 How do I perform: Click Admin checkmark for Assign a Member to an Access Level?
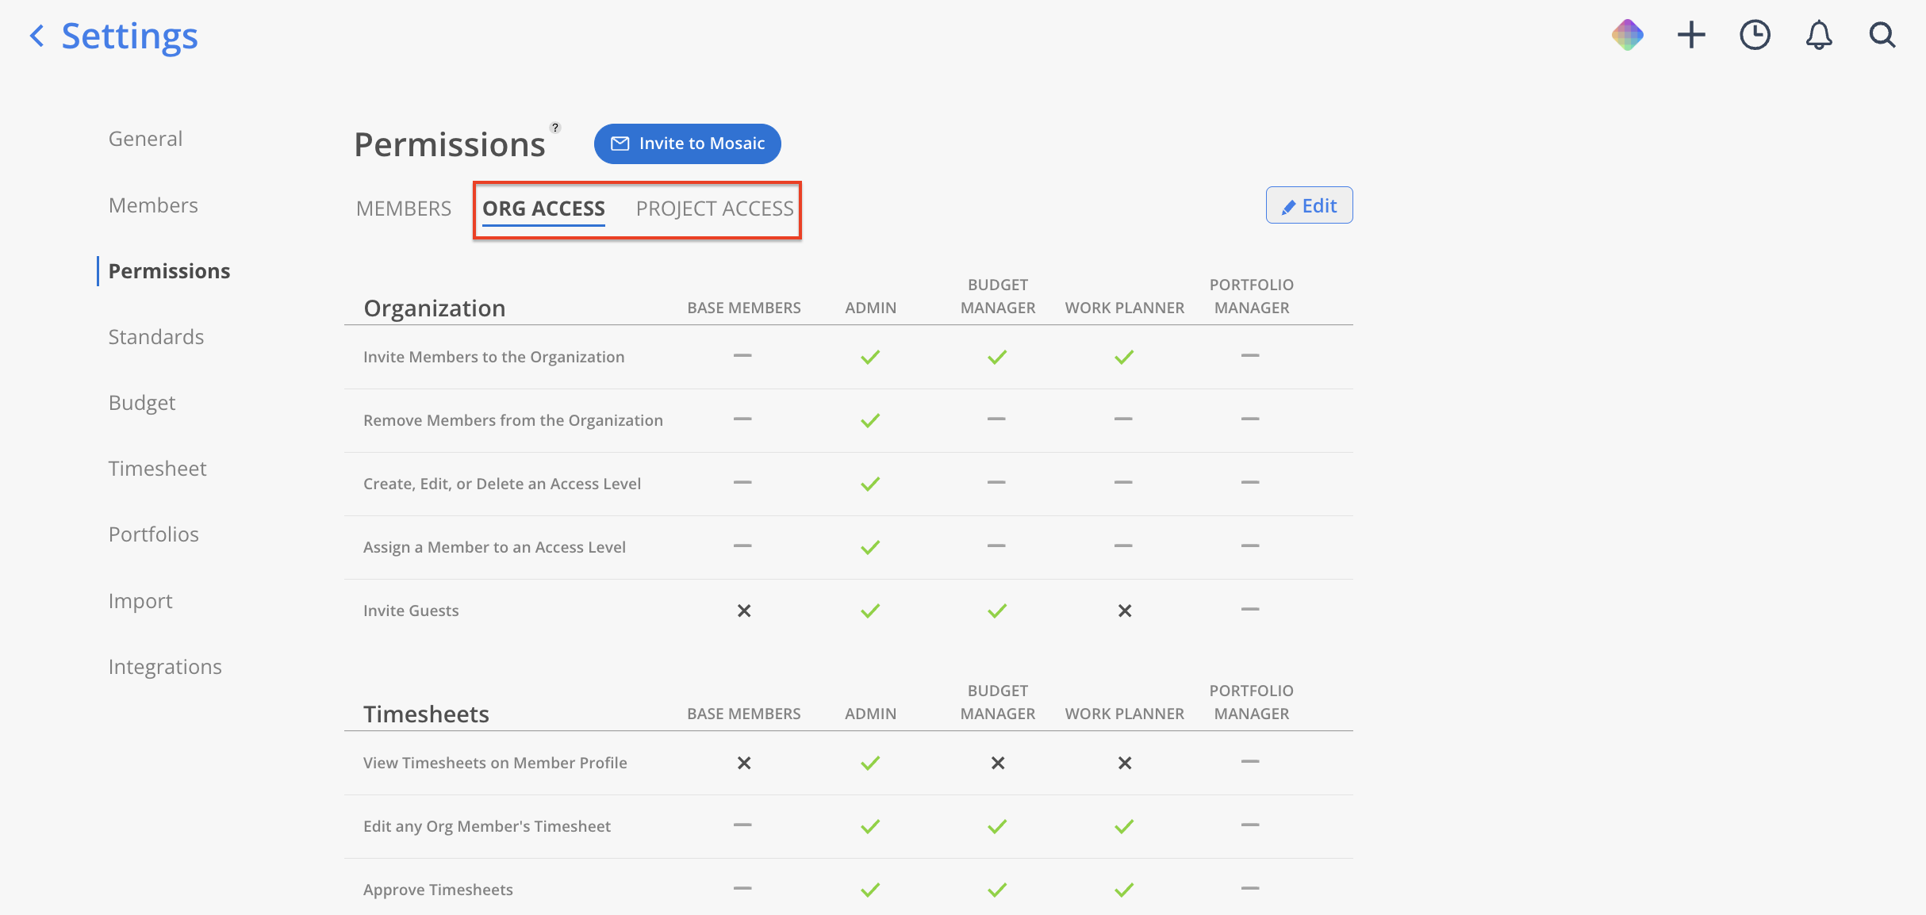(870, 547)
